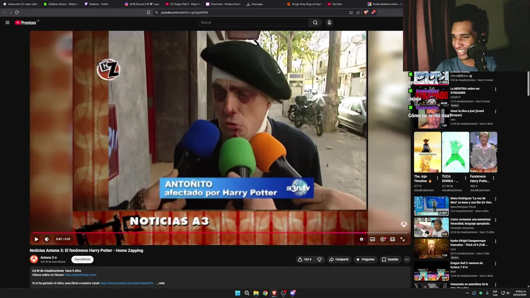The image size is (530, 298).
Task: Open the Windows Start menu
Action: (x=238, y=293)
